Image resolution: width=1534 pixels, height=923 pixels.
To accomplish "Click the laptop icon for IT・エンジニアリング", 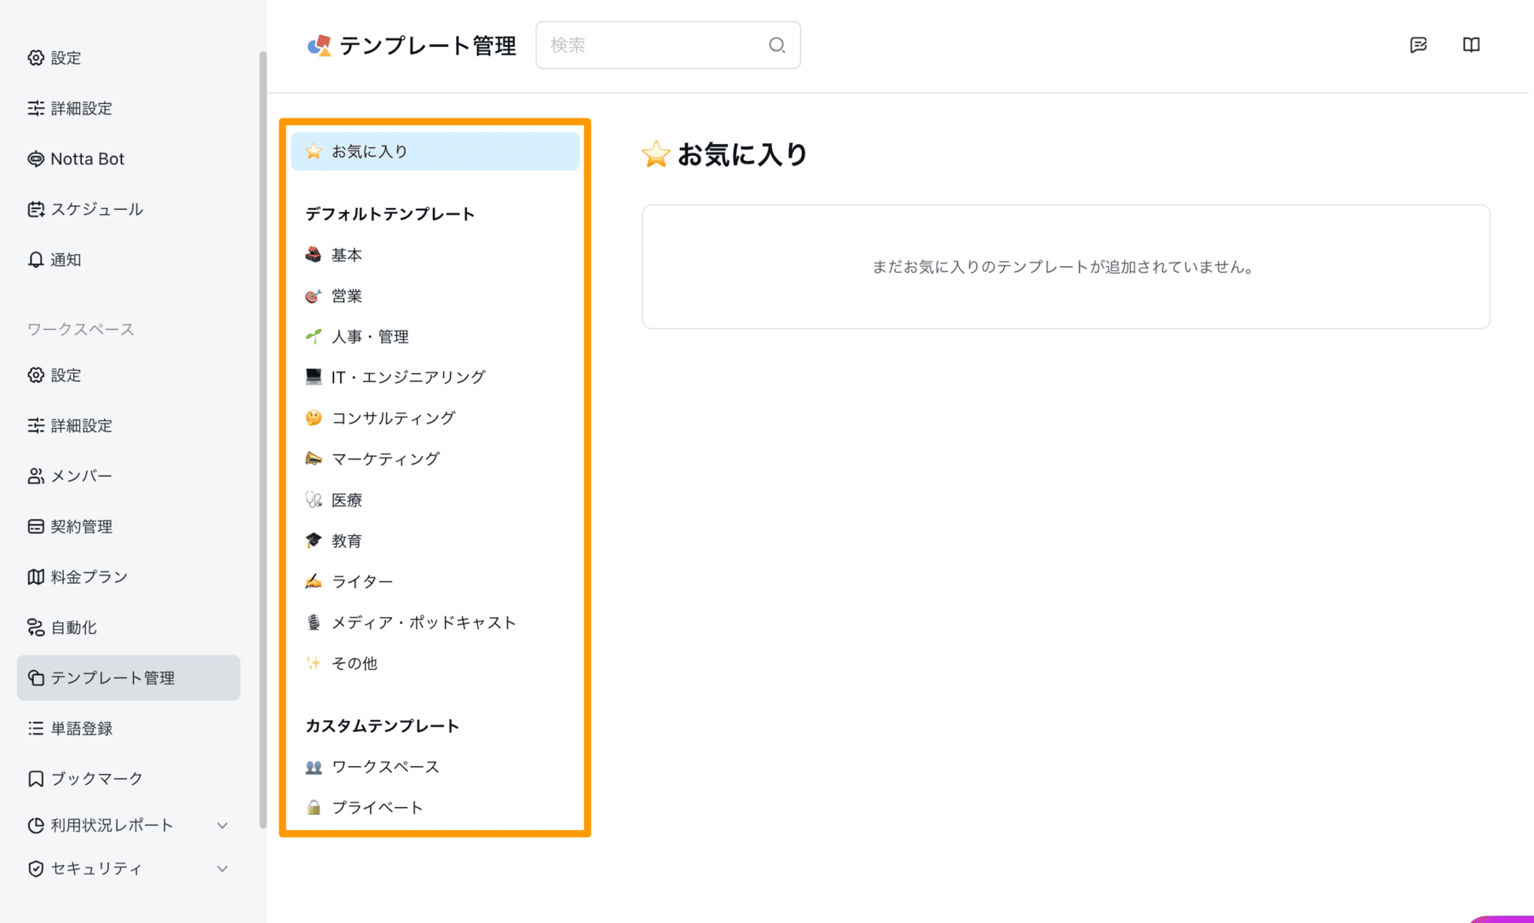I will (314, 377).
